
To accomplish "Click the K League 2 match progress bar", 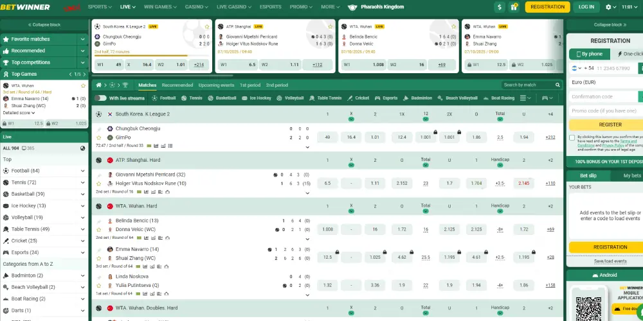I will 152,56.
